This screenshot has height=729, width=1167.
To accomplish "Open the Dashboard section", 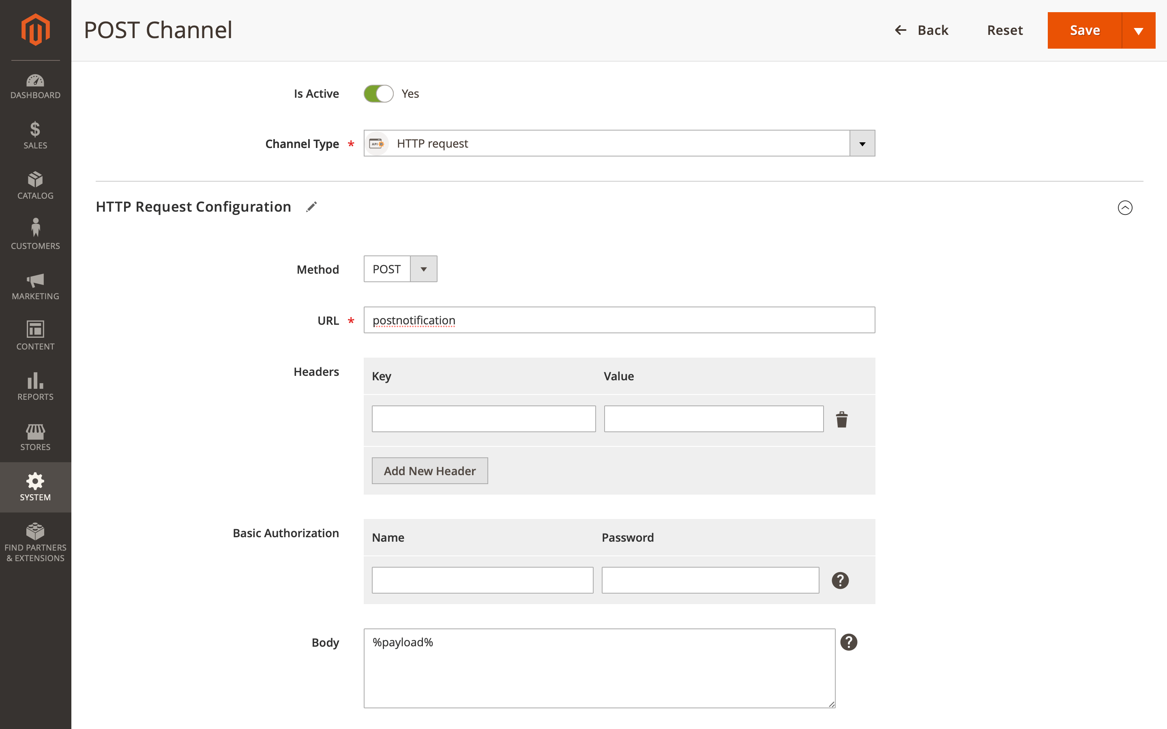I will tap(35, 87).
